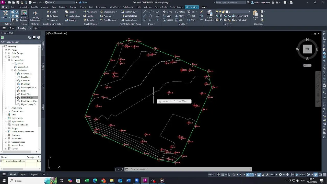This screenshot has width=327, height=184.
Task: Open the Annotate ribbon tab
Action: (24, 7)
